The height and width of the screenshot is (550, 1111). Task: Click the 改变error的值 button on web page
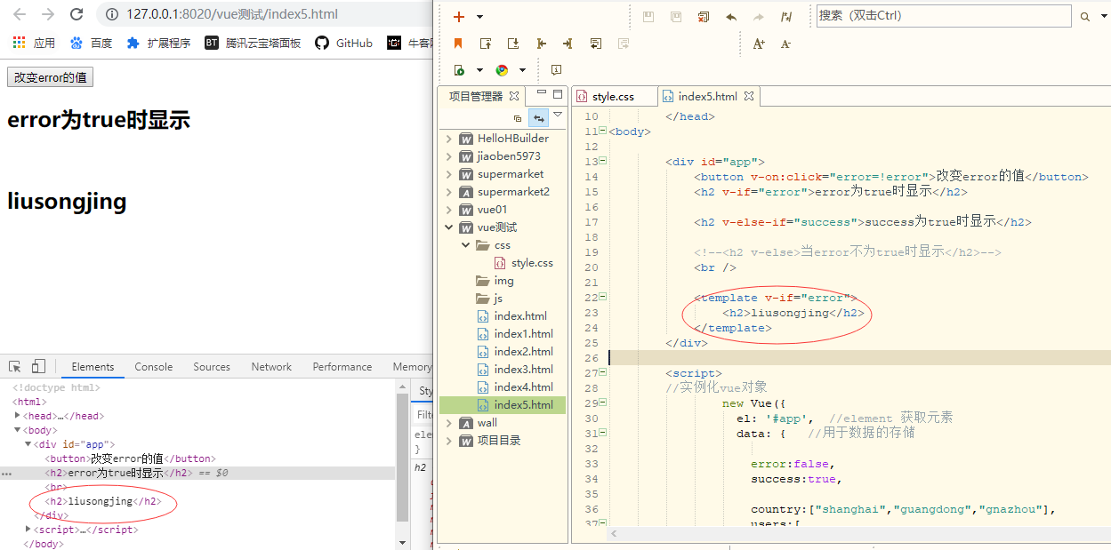50,77
